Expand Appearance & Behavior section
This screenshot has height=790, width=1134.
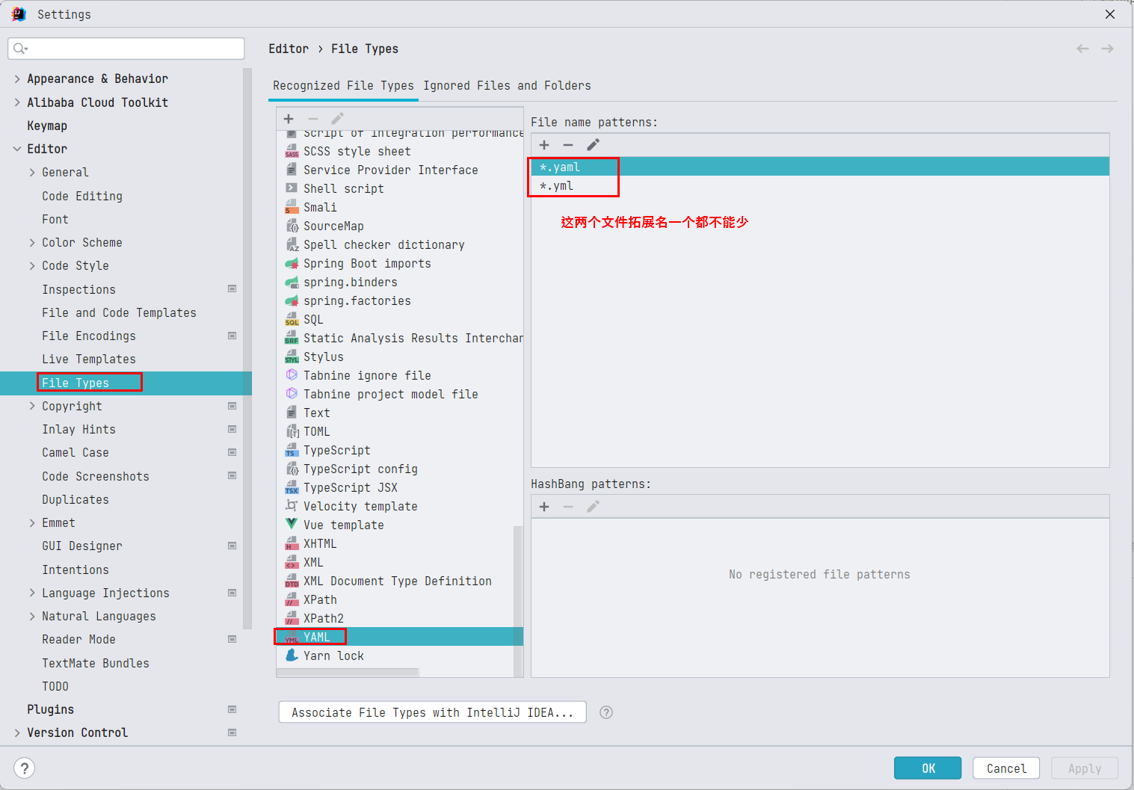(17, 78)
